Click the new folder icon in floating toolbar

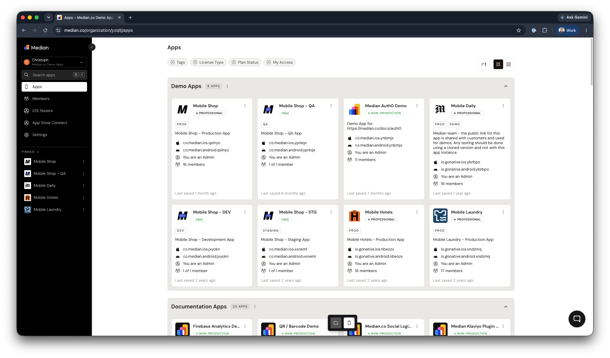[x=336, y=323]
